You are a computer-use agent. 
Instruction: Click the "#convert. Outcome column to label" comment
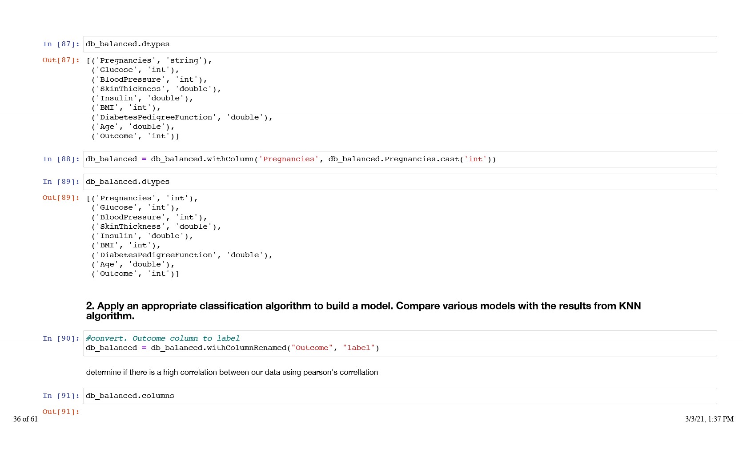pos(163,338)
